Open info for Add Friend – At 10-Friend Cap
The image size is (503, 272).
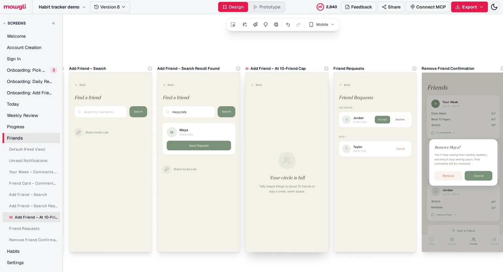[326, 69]
